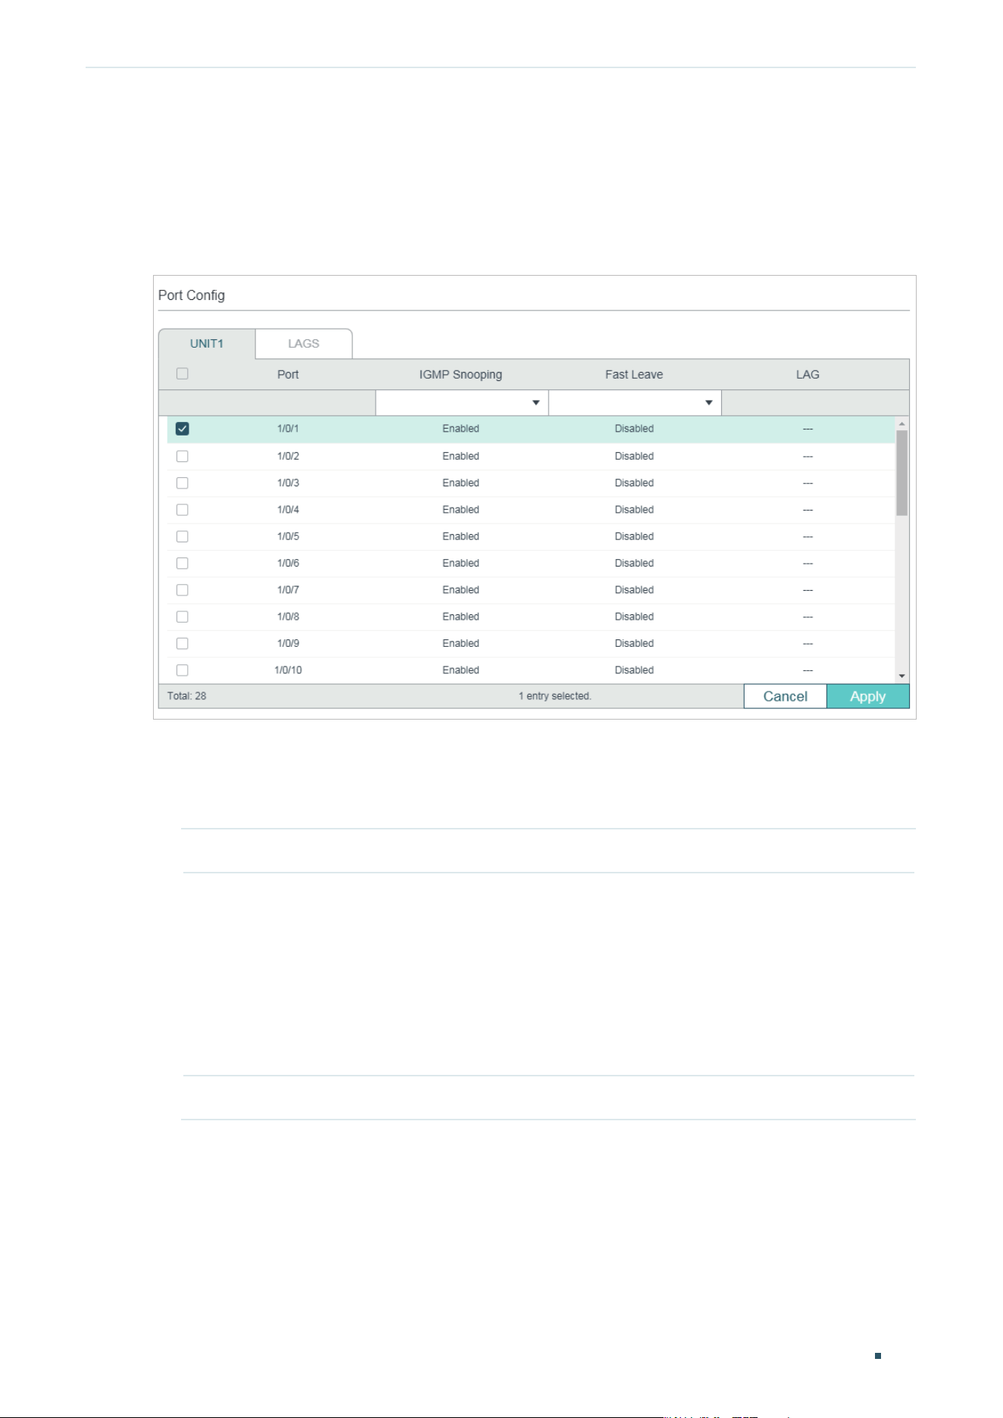This screenshot has width=1003, height=1418.
Task: Check the checkbox for port 1/0/6
Action: [182, 563]
